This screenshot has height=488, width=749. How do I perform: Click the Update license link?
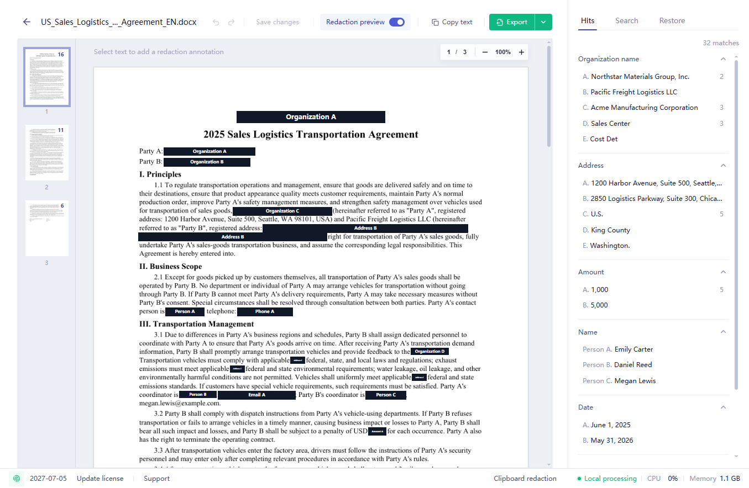pos(100,479)
